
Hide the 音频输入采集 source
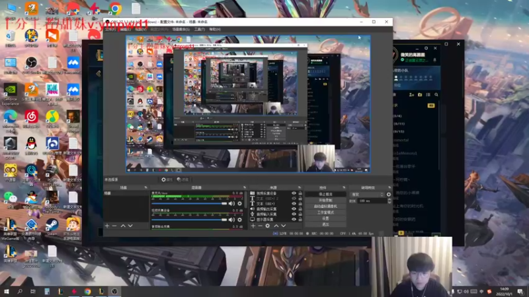pos(294,214)
